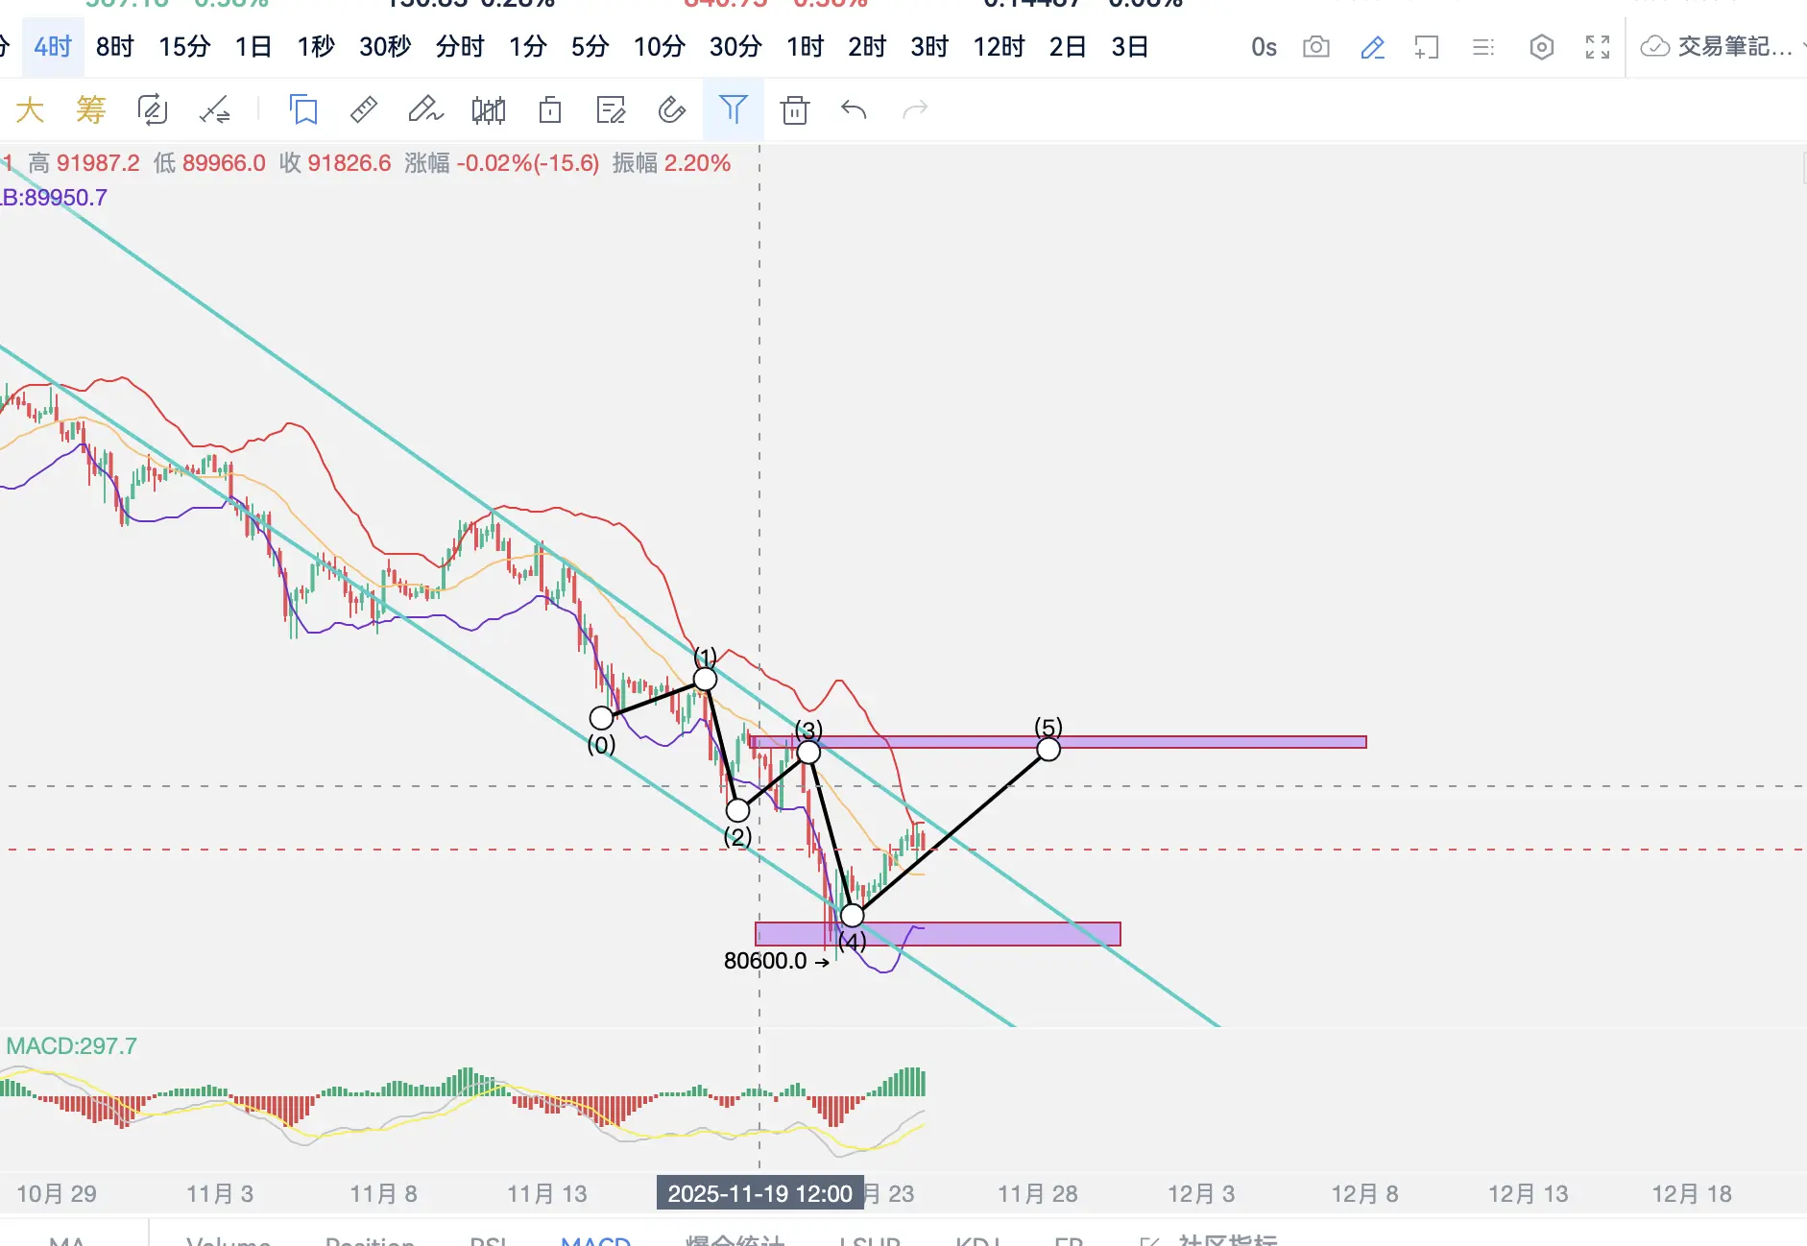This screenshot has height=1246, width=1807.
Task: Pick the 2日 timeframe
Action: point(1068,47)
